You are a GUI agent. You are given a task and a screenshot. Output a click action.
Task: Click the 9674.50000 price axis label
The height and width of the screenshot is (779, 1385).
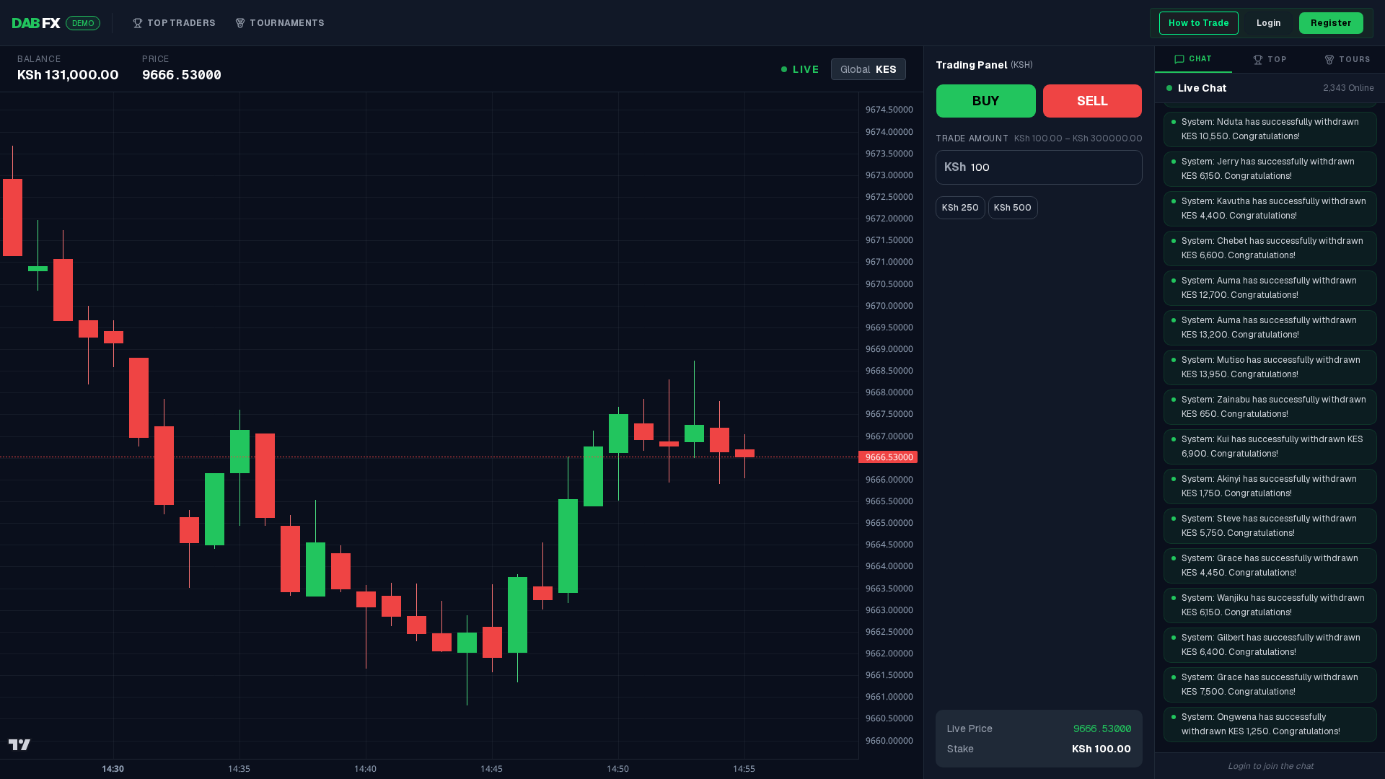[x=889, y=110]
